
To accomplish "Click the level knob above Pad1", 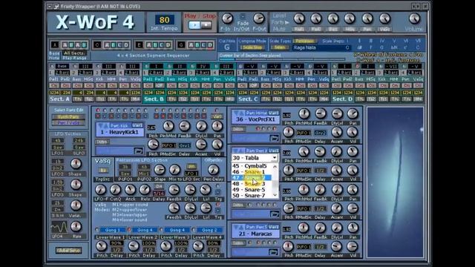I will coord(299,19).
